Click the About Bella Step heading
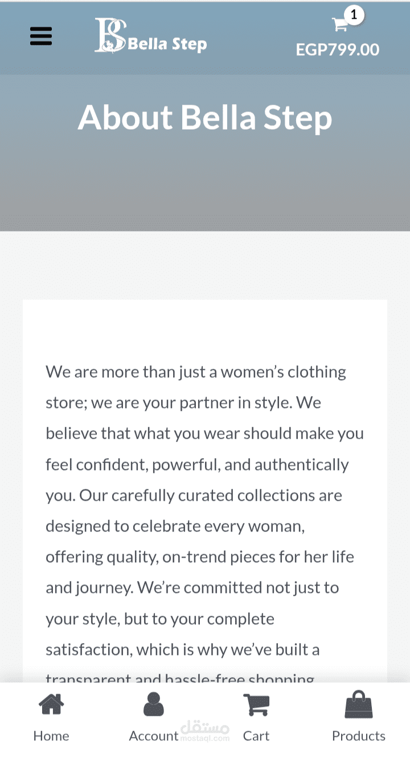This screenshot has height=758, width=410. (x=205, y=117)
